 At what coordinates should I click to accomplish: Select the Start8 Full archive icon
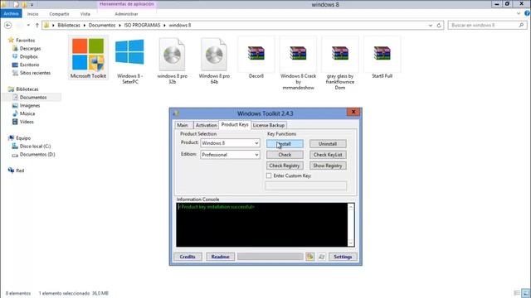tap(382, 53)
